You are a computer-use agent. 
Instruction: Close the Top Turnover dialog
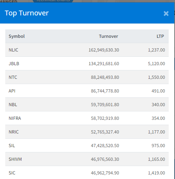click(x=166, y=14)
